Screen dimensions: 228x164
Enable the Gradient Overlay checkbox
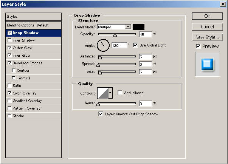[9, 101]
